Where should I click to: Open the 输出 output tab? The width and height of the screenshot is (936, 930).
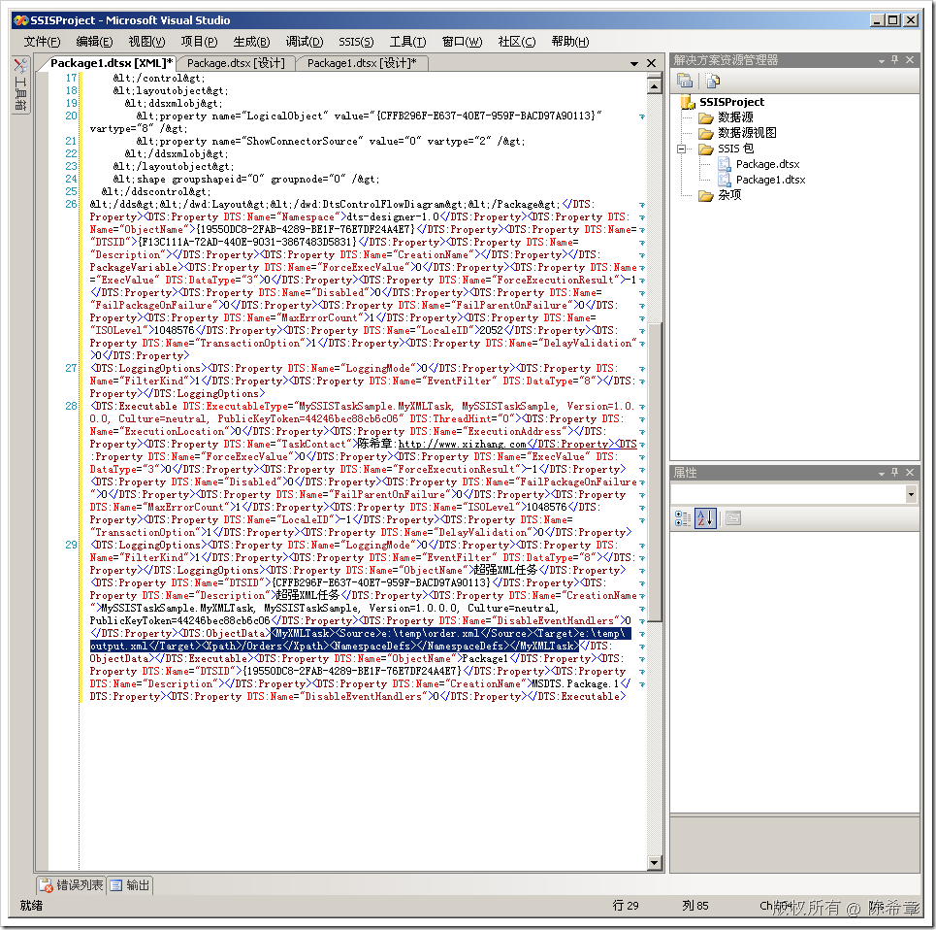(130, 884)
